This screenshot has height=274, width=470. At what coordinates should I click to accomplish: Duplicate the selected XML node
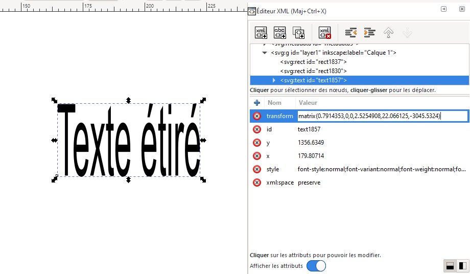tap(298, 32)
